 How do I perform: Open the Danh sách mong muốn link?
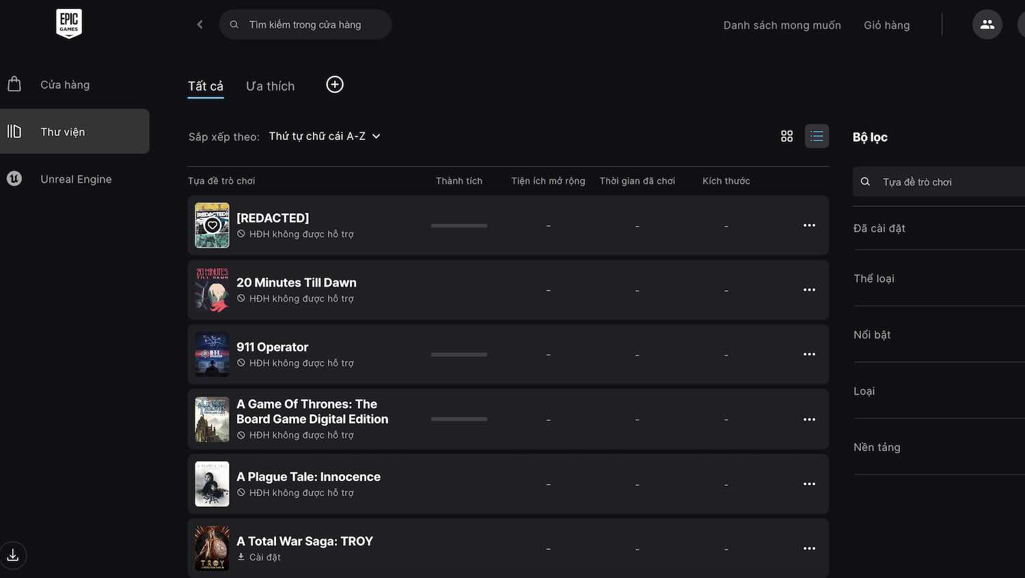pyautogui.click(x=782, y=25)
